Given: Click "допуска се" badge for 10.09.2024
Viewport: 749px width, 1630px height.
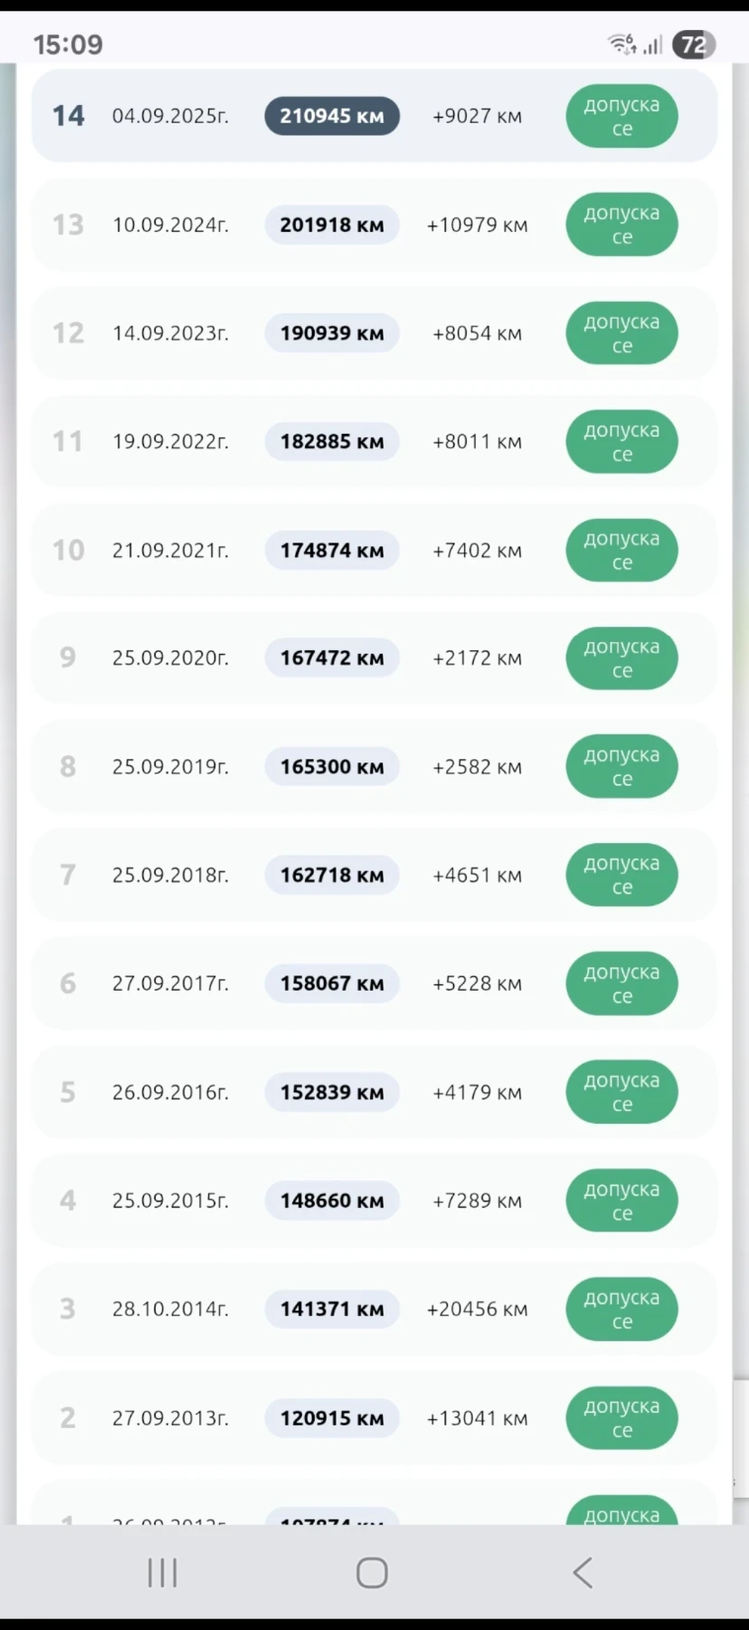Looking at the screenshot, I should [621, 225].
